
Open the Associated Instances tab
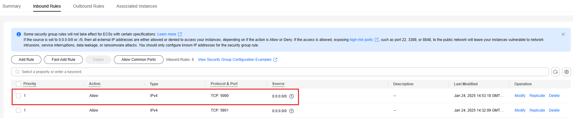tap(137, 6)
